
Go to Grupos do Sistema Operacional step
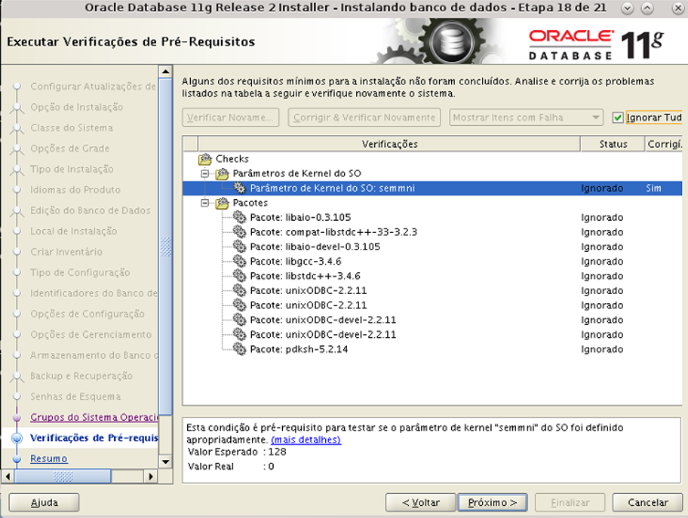[94, 418]
